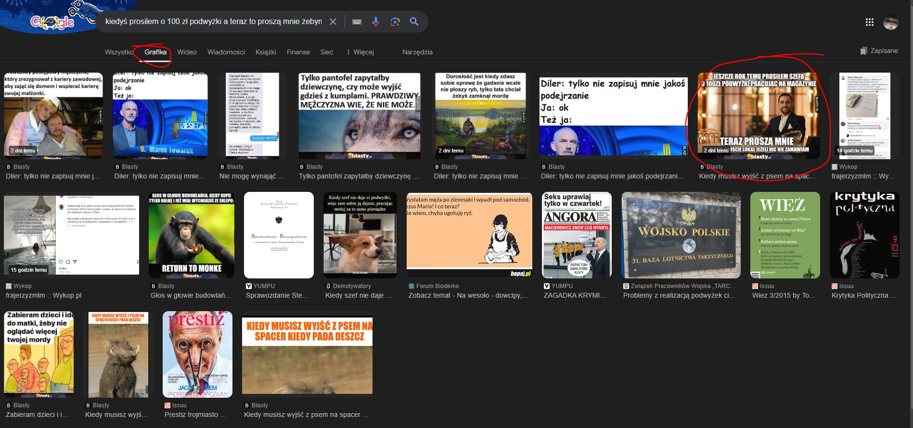Switch to the Wiadomości tab

(226, 52)
